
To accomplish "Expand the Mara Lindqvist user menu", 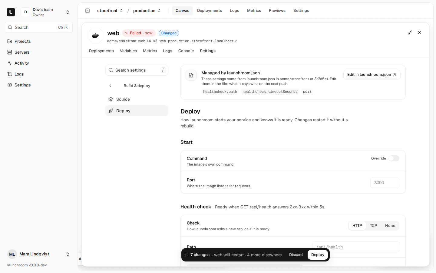I will [x=39, y=254].
